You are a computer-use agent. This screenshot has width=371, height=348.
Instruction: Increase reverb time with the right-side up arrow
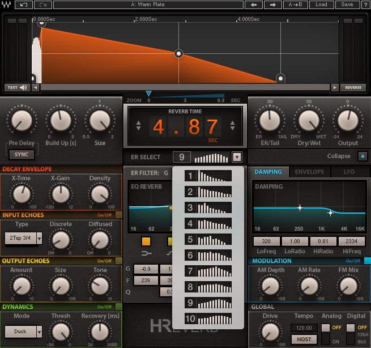pos(233,122)
